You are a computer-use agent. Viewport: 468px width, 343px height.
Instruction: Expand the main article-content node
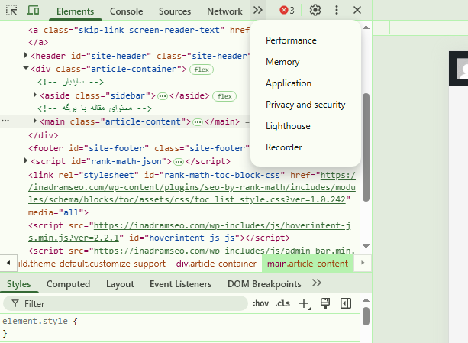pyautogui.click(x=34, y=121)
